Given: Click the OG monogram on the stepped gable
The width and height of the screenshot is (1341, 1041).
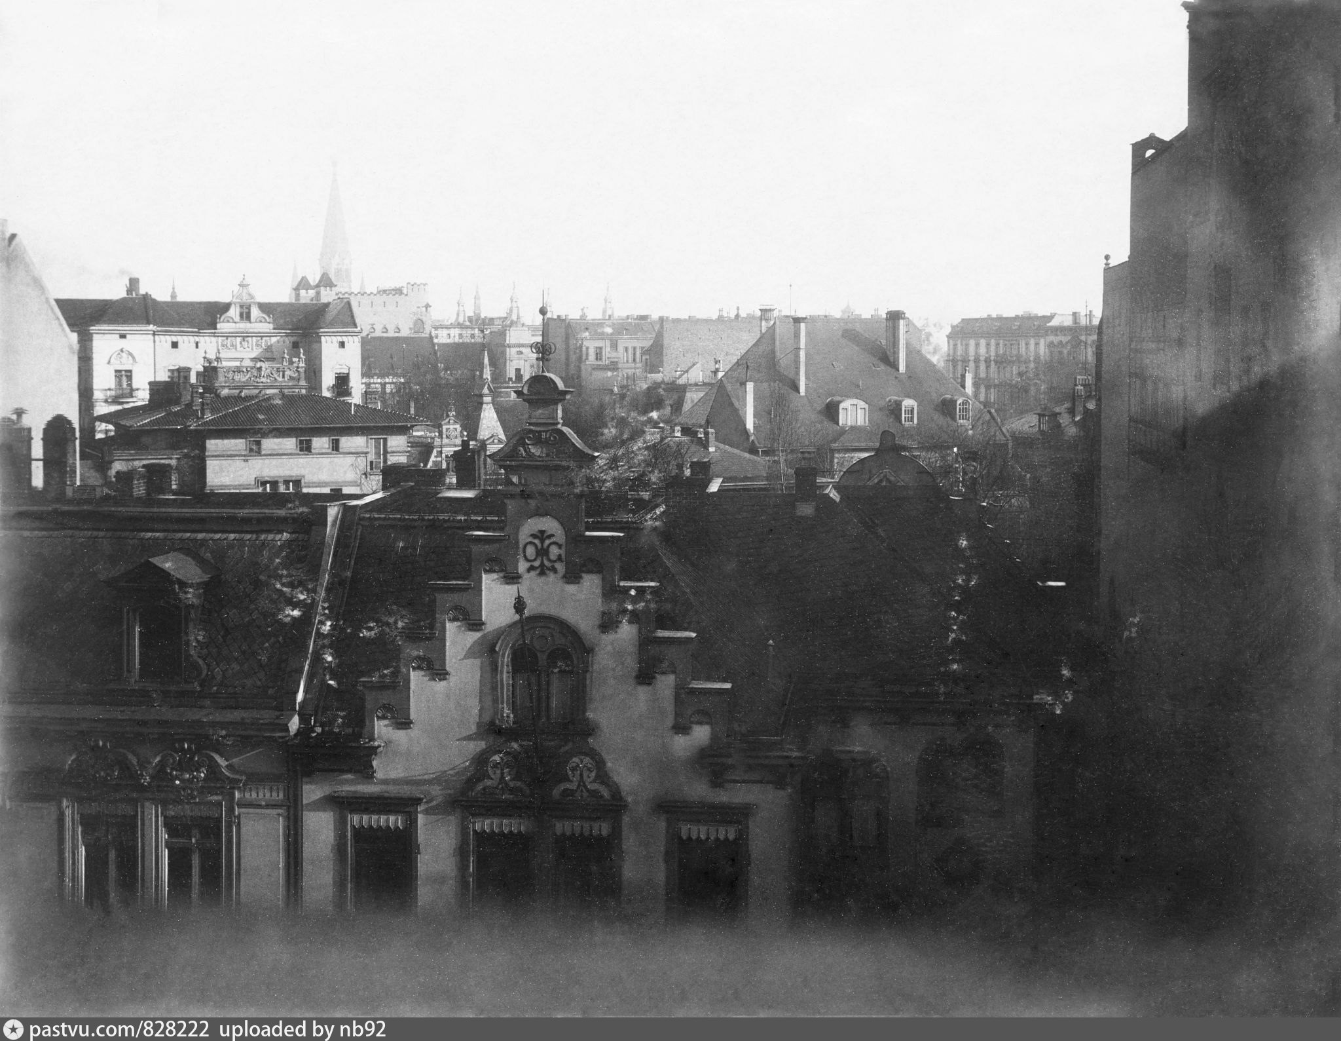Looking at the screenshot, I should pos(542,554).
